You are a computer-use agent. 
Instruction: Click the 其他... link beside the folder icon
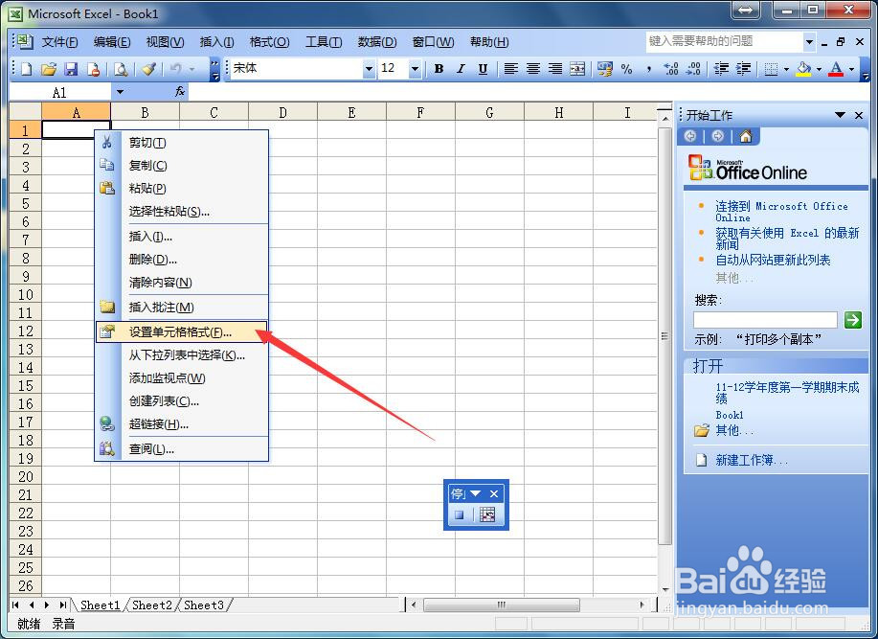[734, 430]
